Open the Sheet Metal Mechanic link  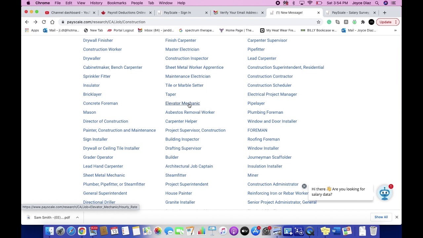[x=104, y=175]
